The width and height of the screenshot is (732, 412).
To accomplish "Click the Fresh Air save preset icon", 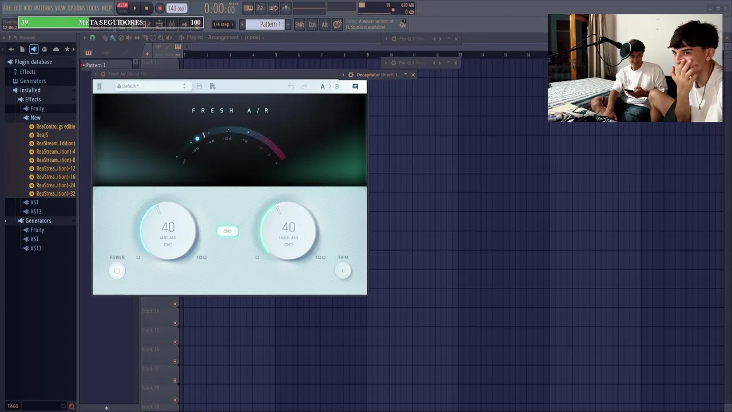I will pos(199,86).
